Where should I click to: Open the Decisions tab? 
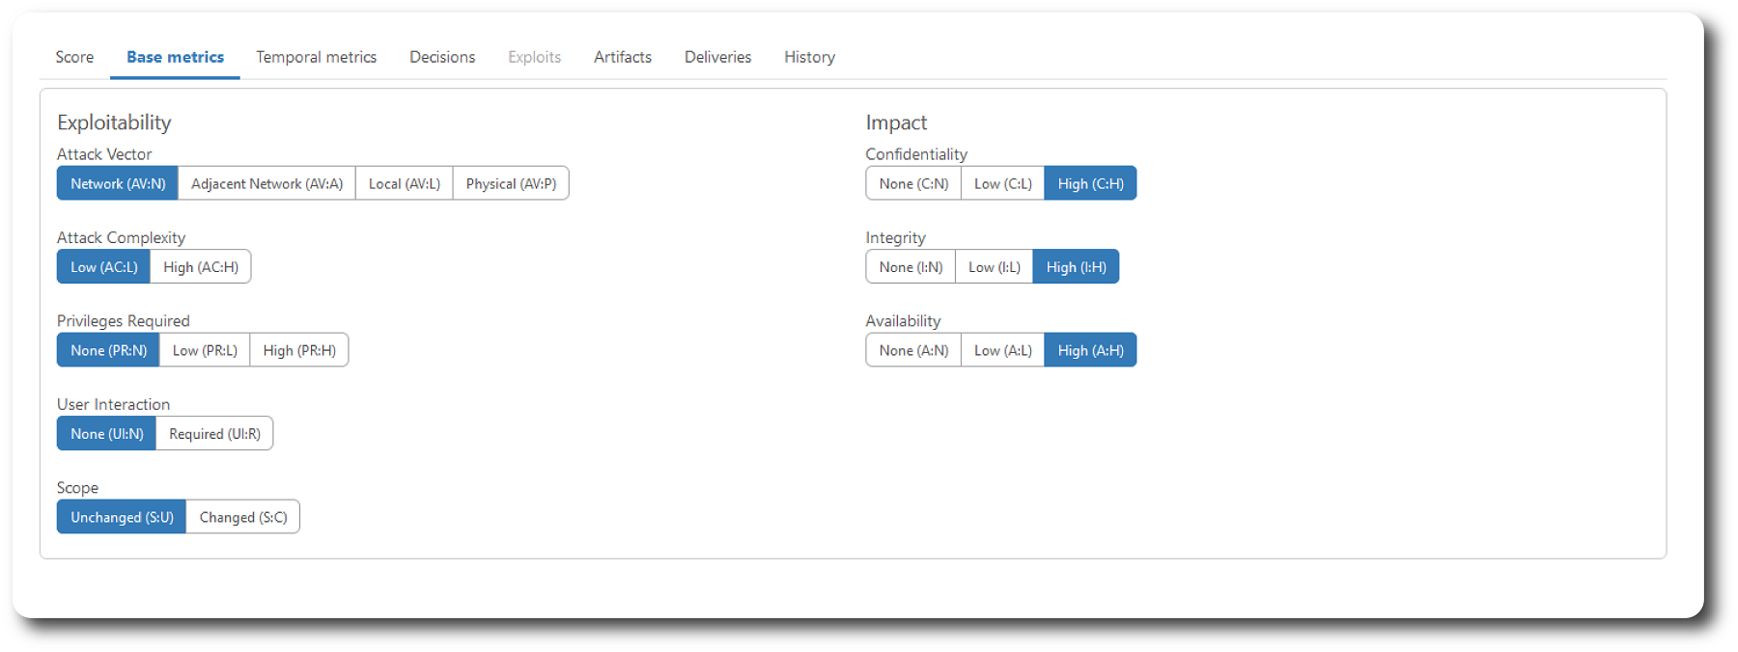[x=442, y=57]
